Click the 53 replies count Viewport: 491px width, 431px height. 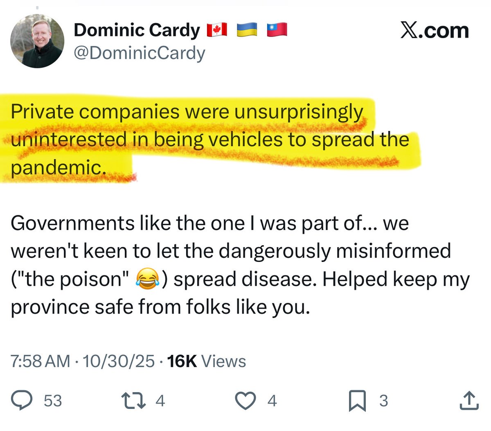coord(53,401)
